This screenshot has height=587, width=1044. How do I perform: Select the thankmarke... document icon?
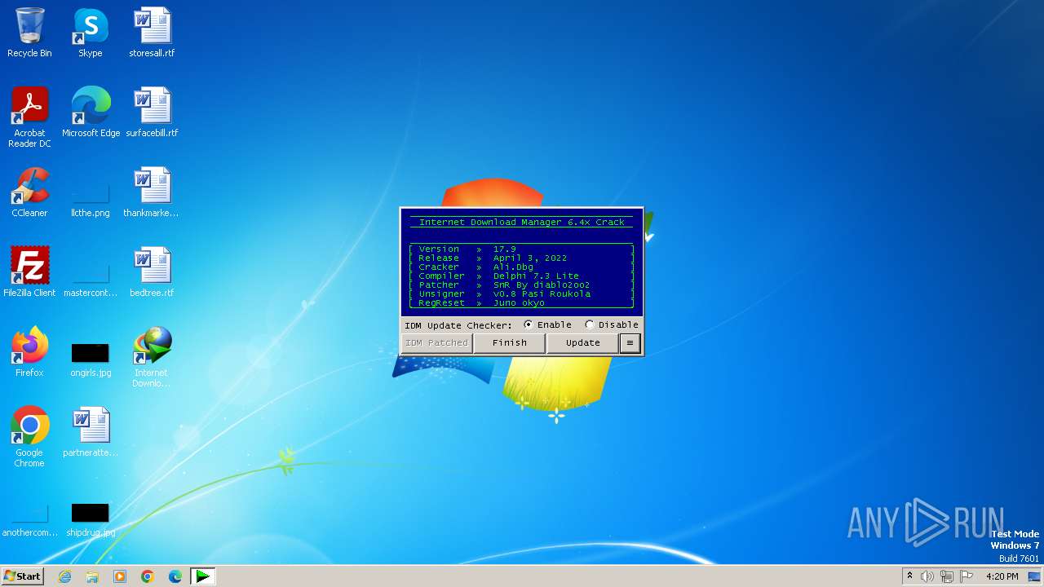[152, 192]
